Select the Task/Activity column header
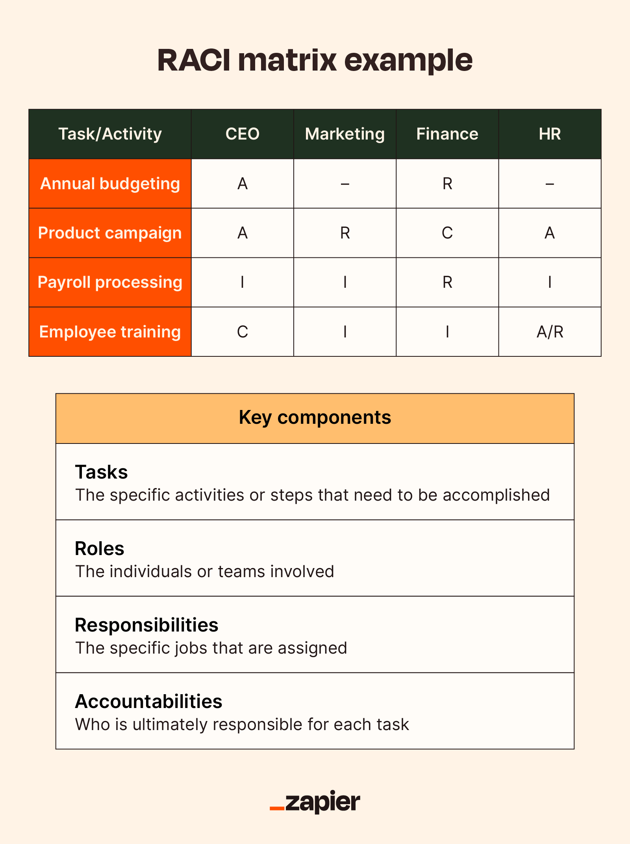Viewport: 630px width, 844px height. [110, 134]
